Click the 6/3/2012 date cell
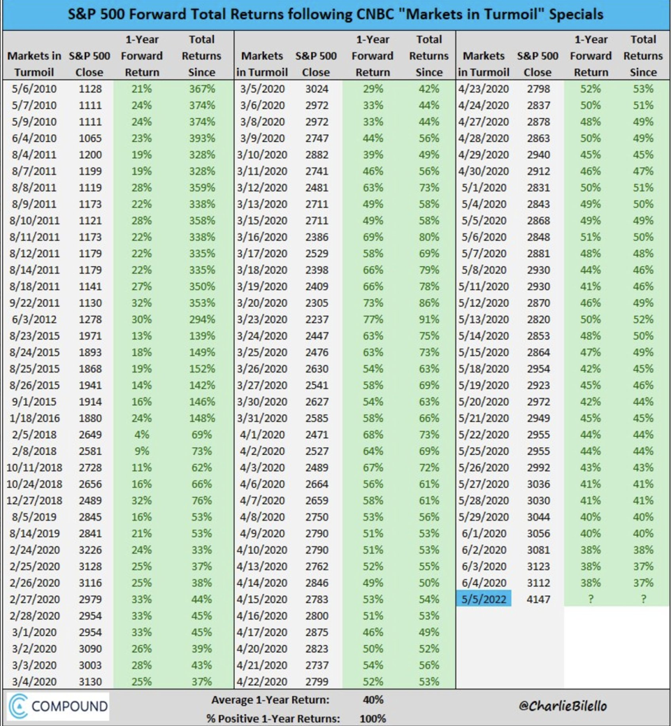671x726 pixels. [34, 319]
